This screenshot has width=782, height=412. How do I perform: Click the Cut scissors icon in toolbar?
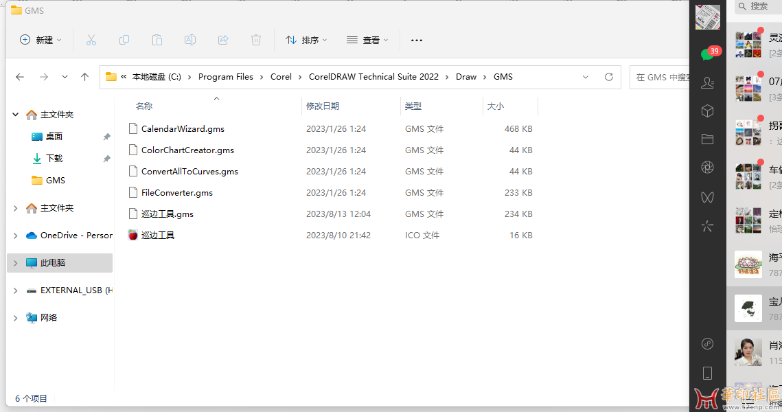[x=91, y=40]
